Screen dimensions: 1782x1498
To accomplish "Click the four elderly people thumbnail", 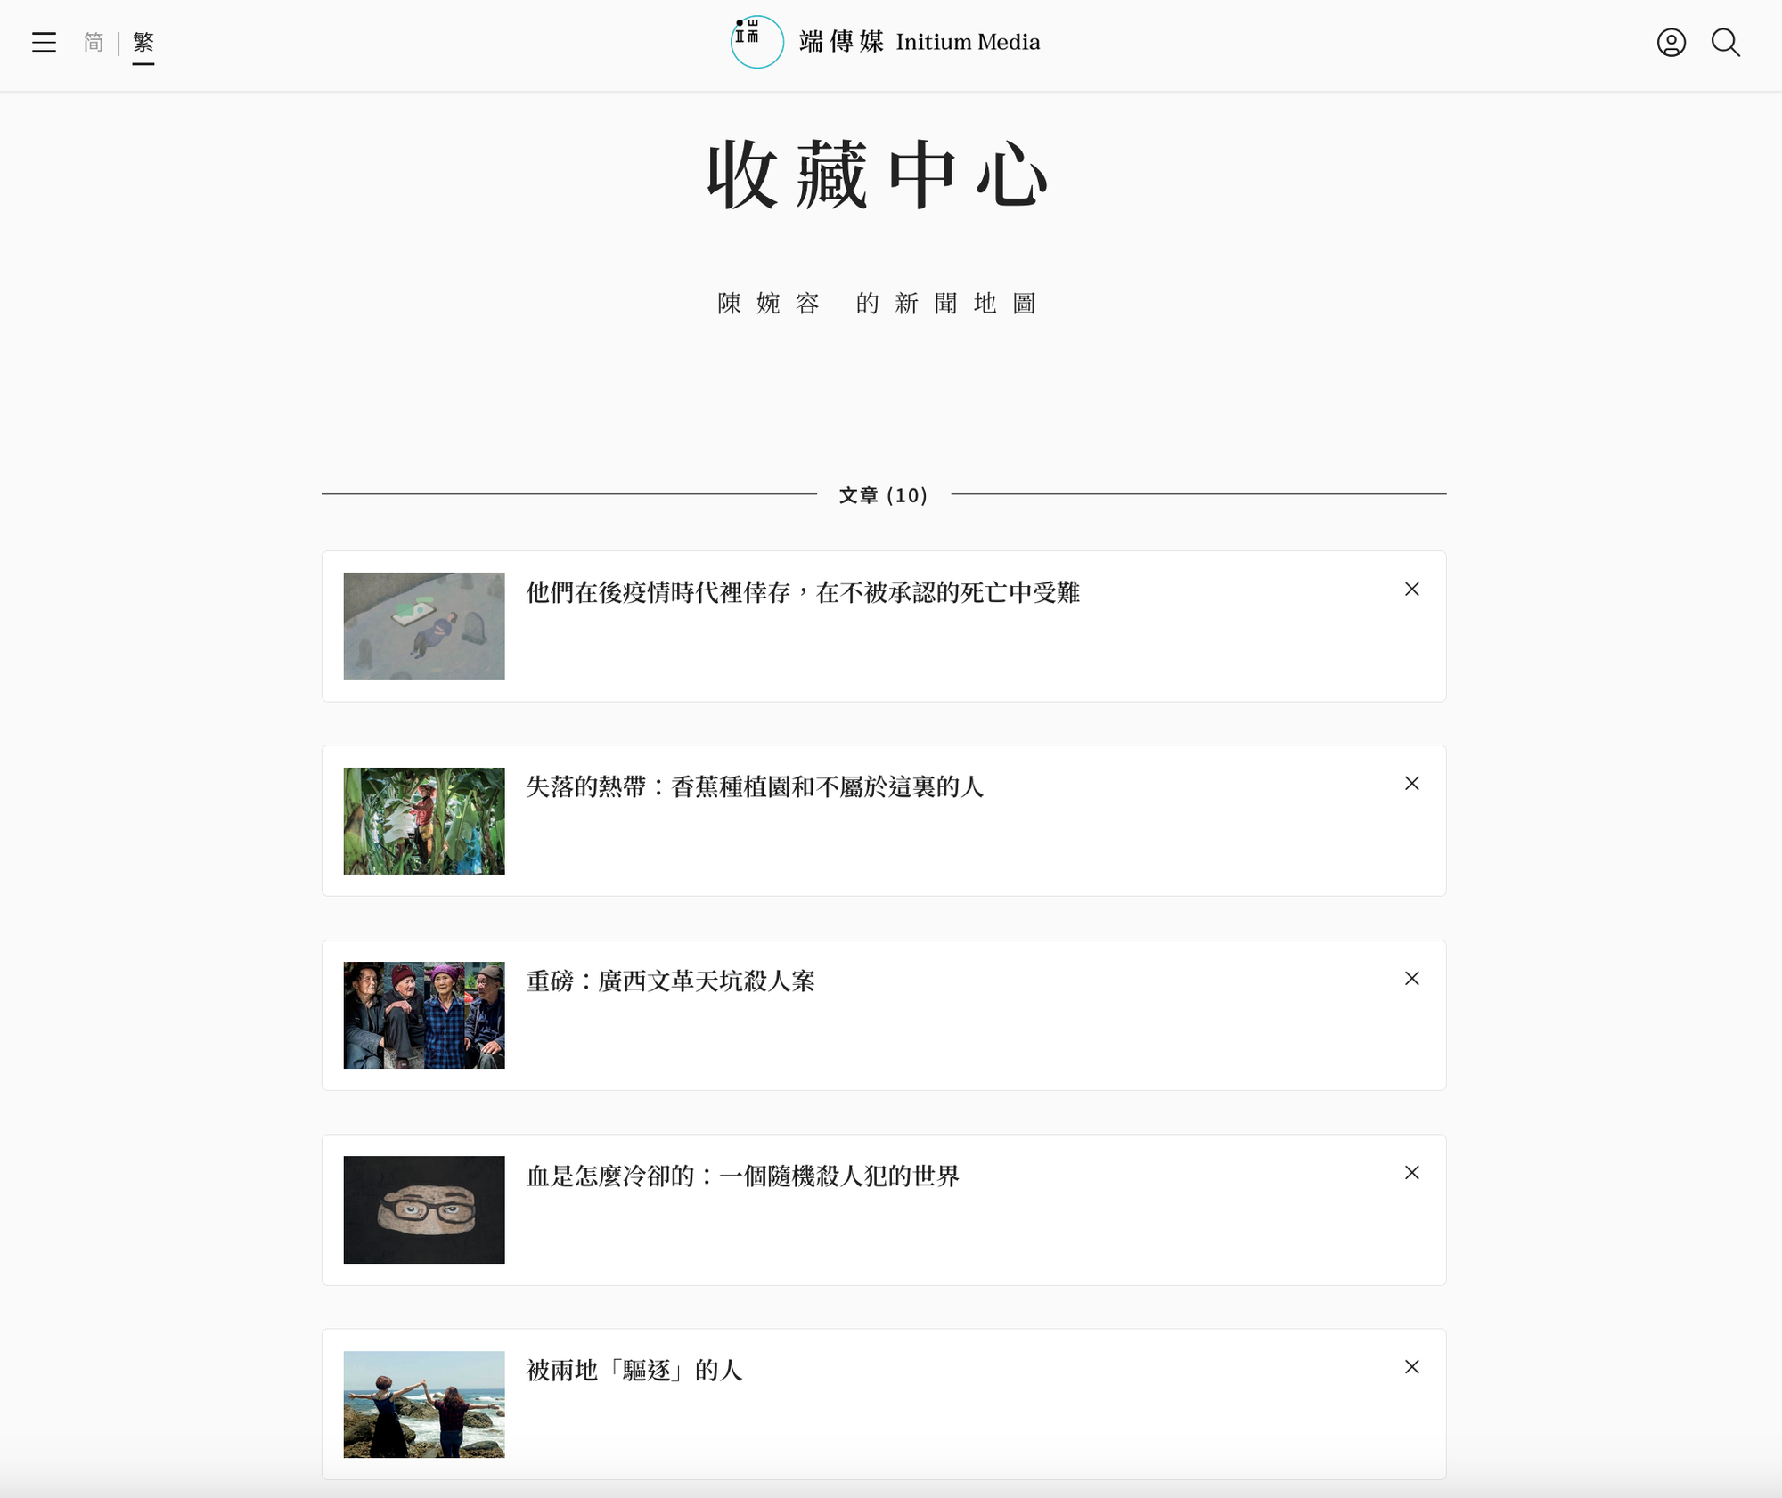I will (x=424, y=1015).
